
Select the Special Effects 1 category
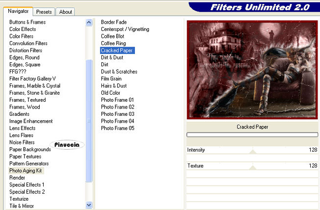click(27, 185)
